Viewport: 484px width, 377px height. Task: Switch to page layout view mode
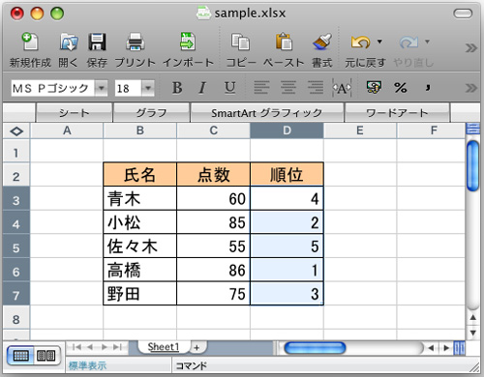point(45,356)
